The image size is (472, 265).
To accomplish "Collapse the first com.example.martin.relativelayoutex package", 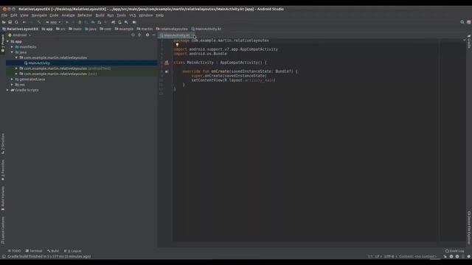I will point(16,57).
